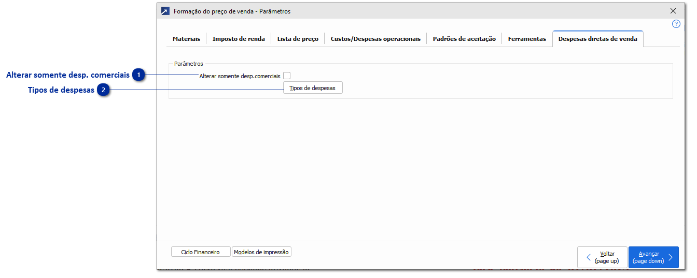This screenshot has height=278, width=697.
Task: Click the Modelos de impressão button
Action: click(x=262, y=252)
